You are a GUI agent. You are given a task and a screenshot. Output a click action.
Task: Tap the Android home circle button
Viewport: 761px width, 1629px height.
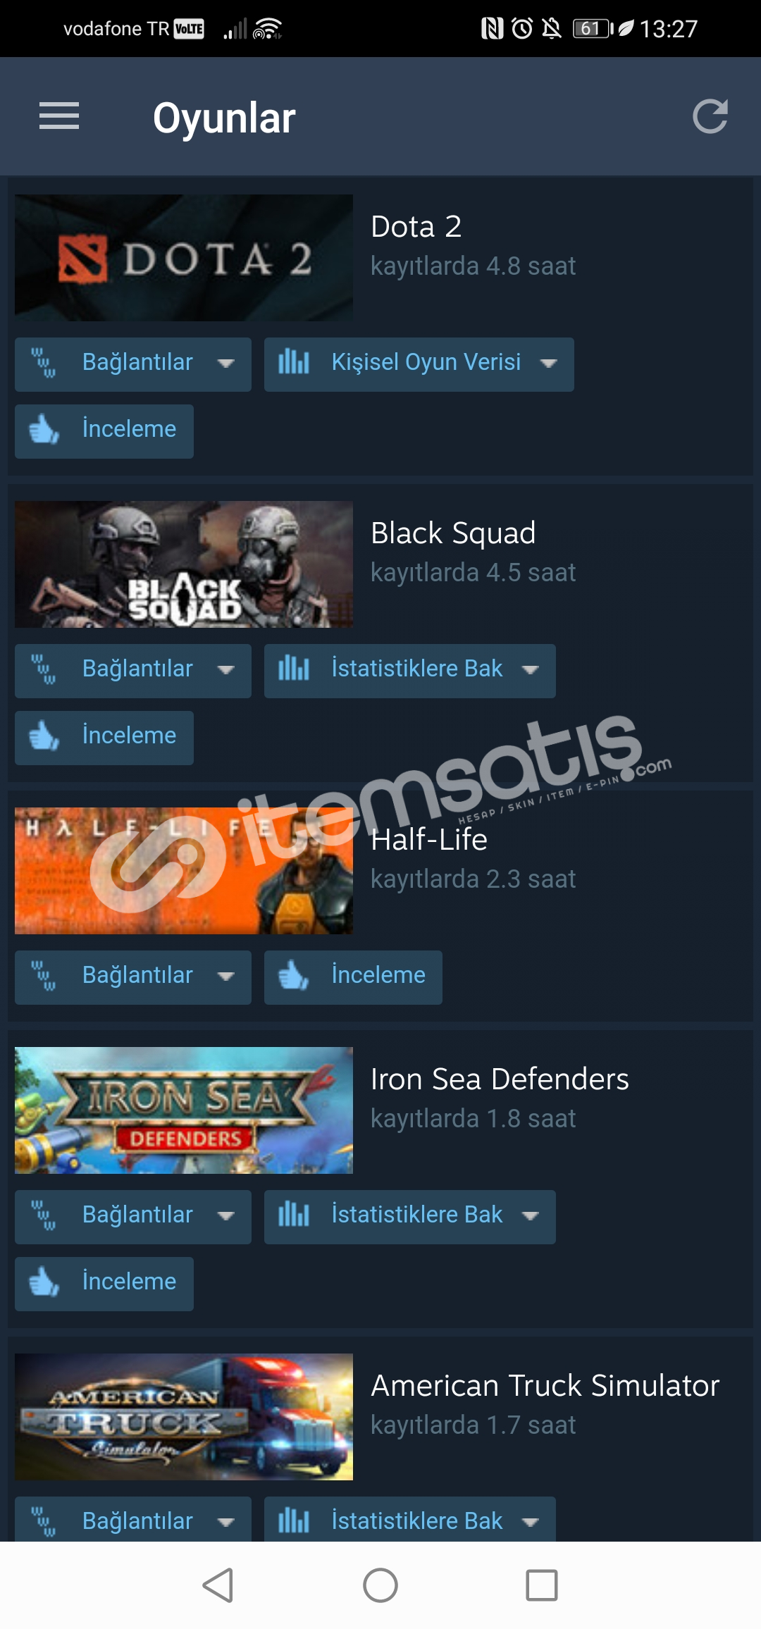pyautogui.click(x=380, y=1585)
